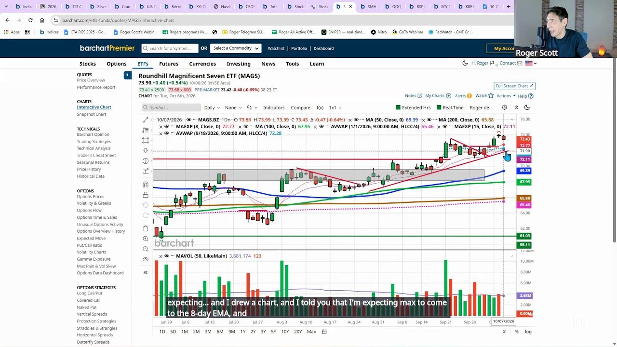Click the Symbol search field on chart
617x347 pixels.
click(x=171, y=107)
